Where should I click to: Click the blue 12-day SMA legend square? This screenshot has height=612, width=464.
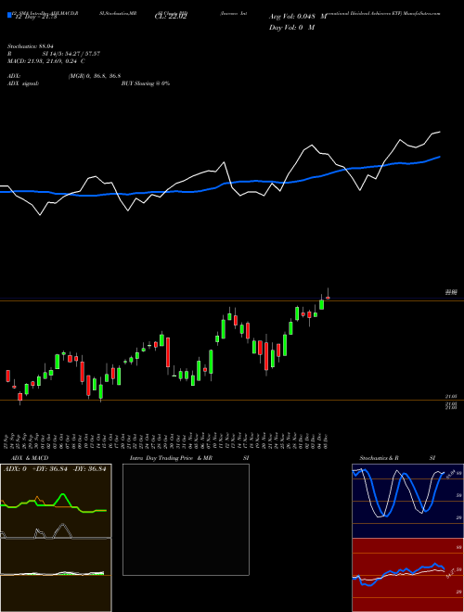tap(9, 15)
